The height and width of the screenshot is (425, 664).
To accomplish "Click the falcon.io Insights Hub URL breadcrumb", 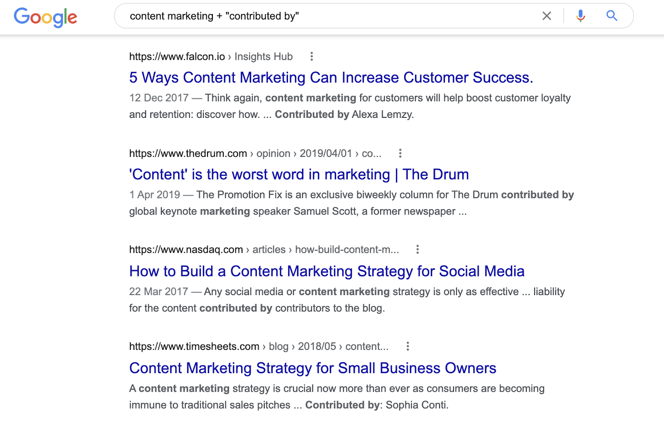I will pyautogui.click(x=211, y=56).
